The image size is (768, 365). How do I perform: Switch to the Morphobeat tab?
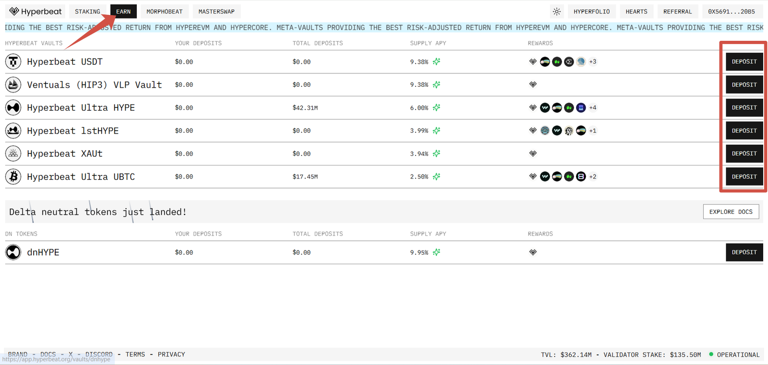pos(164,12)
